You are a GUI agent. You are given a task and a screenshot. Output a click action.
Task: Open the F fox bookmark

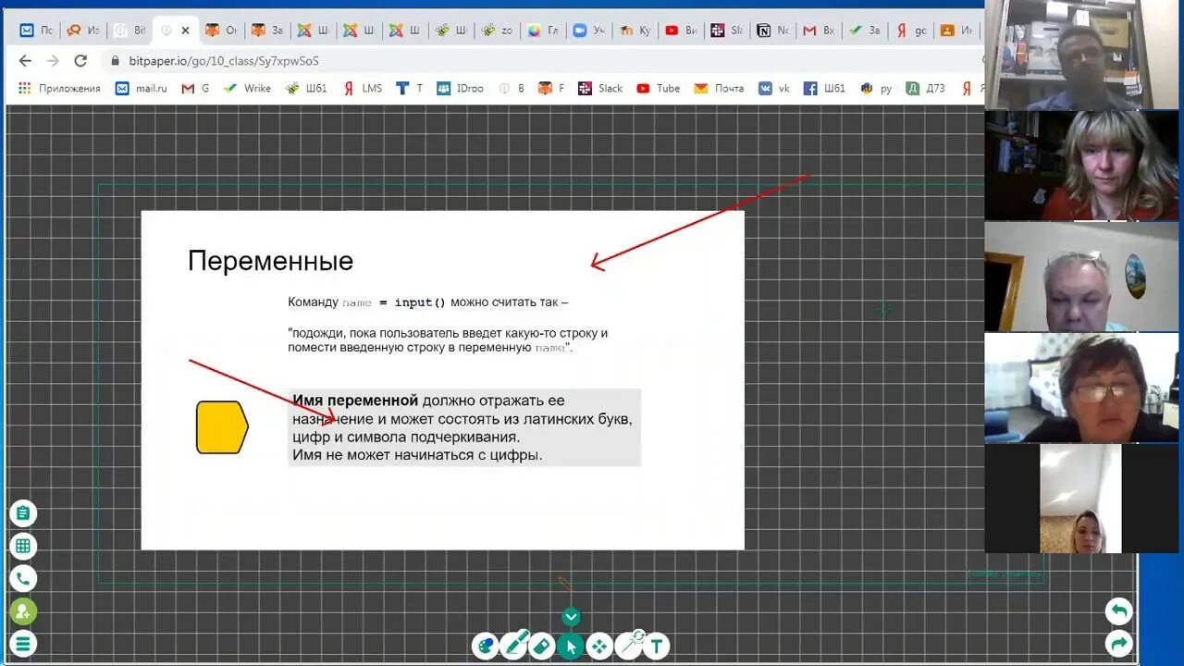(x=551, y=88)
